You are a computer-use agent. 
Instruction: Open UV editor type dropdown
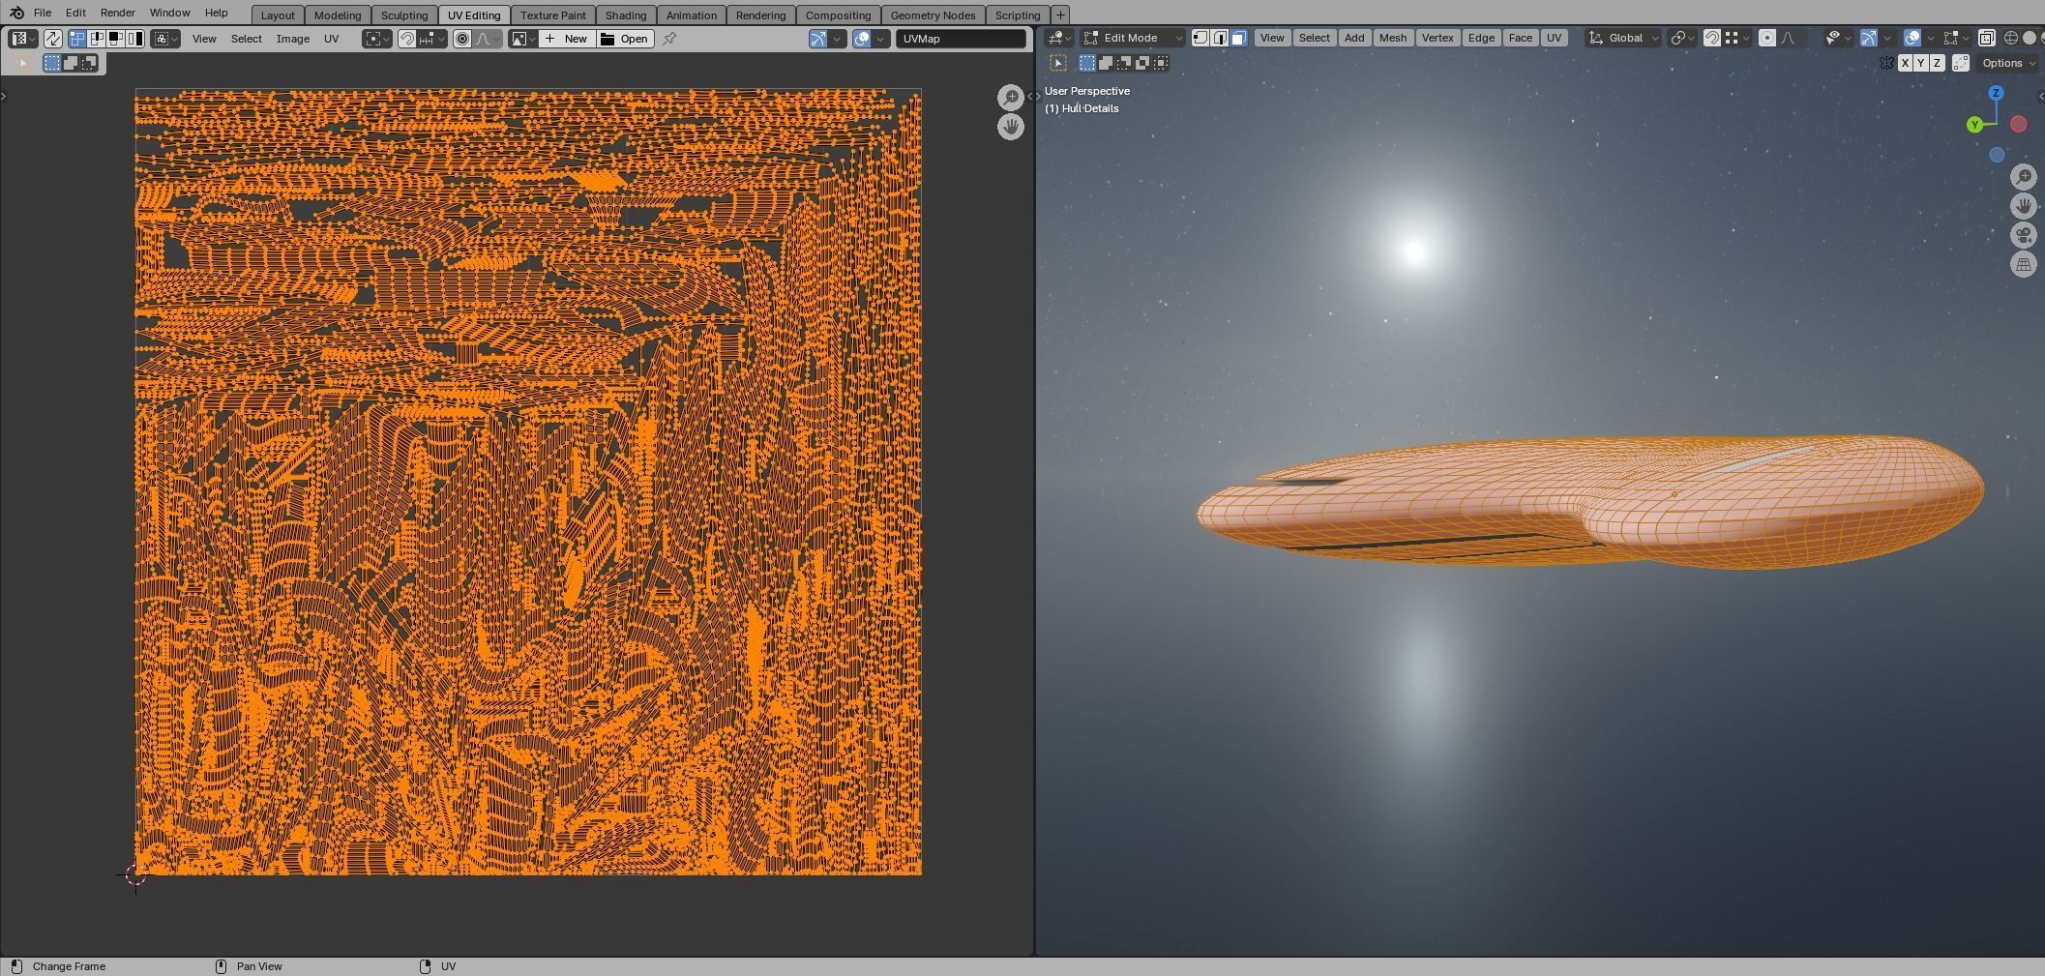23,39
